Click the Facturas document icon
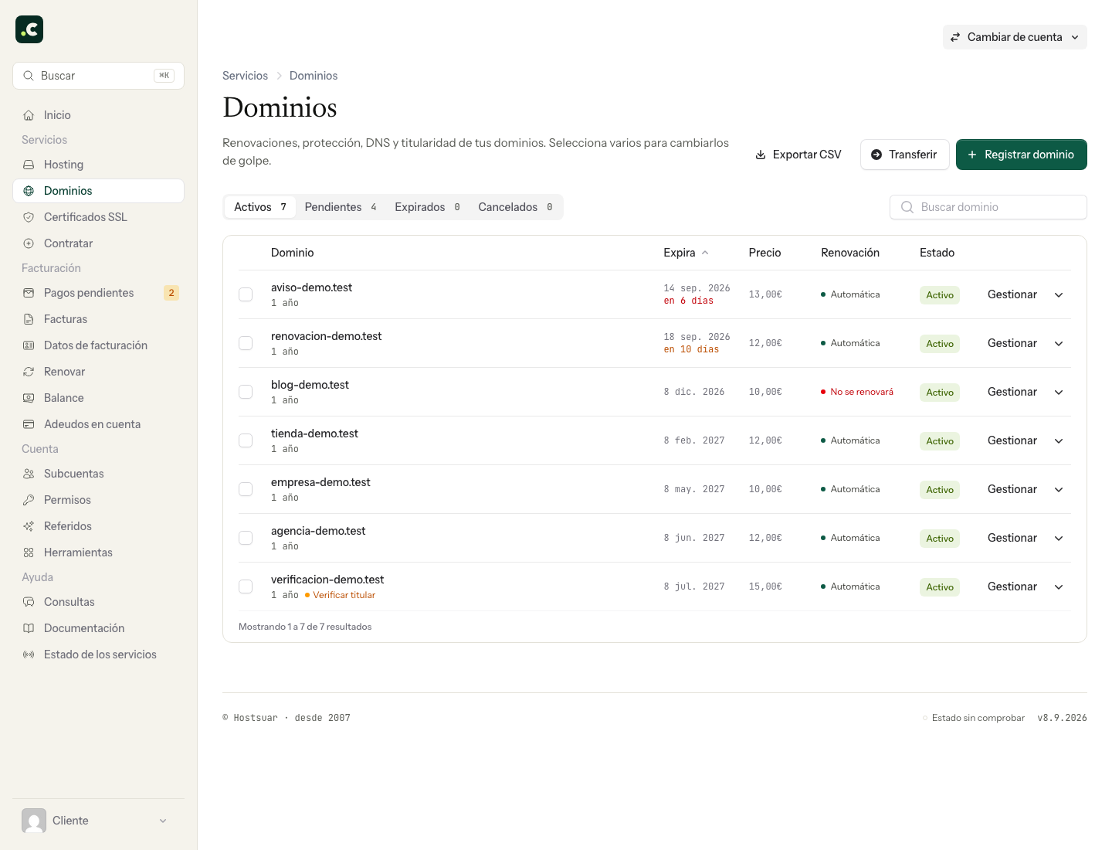 tap(29, 319)
